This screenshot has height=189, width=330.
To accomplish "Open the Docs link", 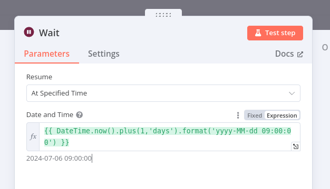I will [289, 54].
